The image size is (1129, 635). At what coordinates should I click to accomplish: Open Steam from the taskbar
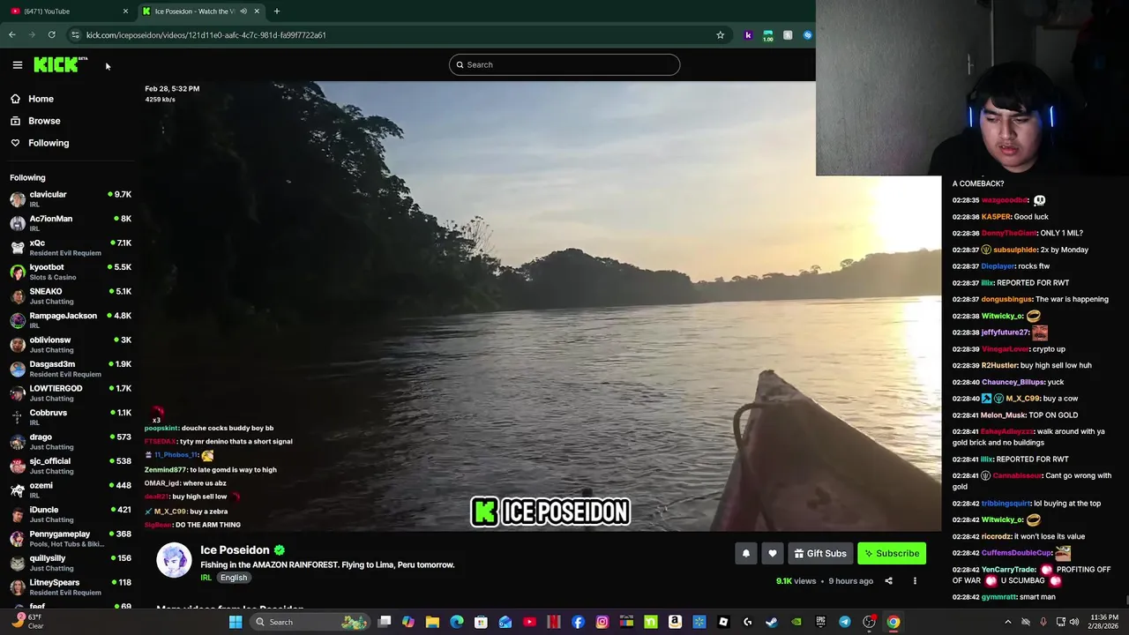[x=772, y=622]
